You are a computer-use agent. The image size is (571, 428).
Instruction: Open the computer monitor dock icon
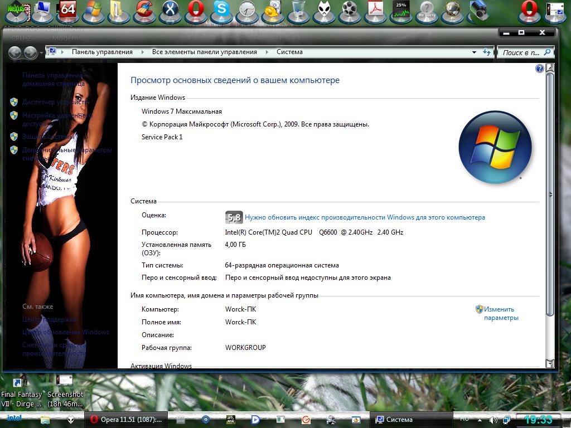point(43,11)
